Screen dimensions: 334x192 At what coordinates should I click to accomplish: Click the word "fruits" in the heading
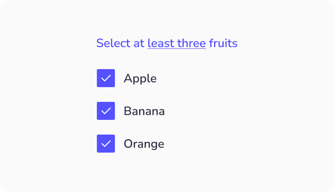pos(223,43)
